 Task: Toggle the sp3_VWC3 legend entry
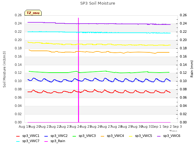point(84,136)
